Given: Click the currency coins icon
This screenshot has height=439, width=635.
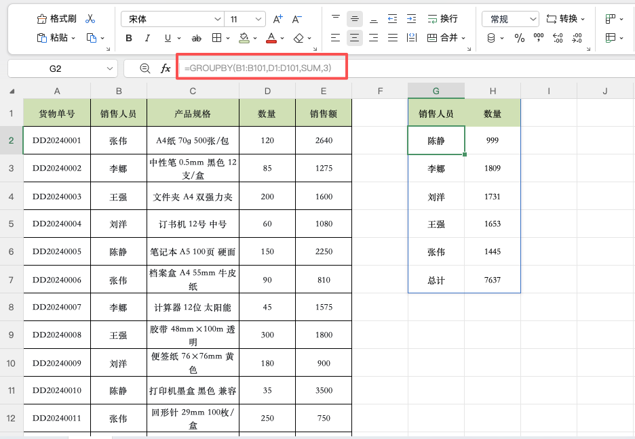Looking at the screenshot, I should 491,38.
